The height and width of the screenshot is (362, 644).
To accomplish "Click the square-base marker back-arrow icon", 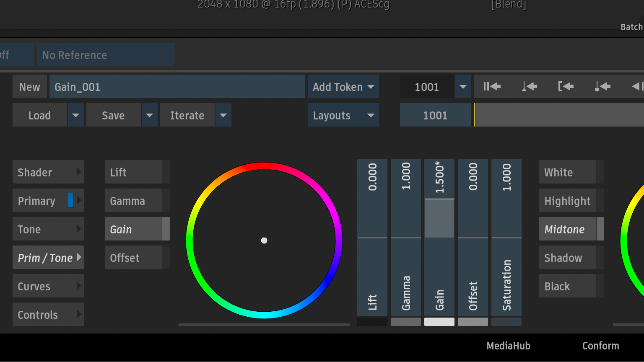I will coord(602,87).
